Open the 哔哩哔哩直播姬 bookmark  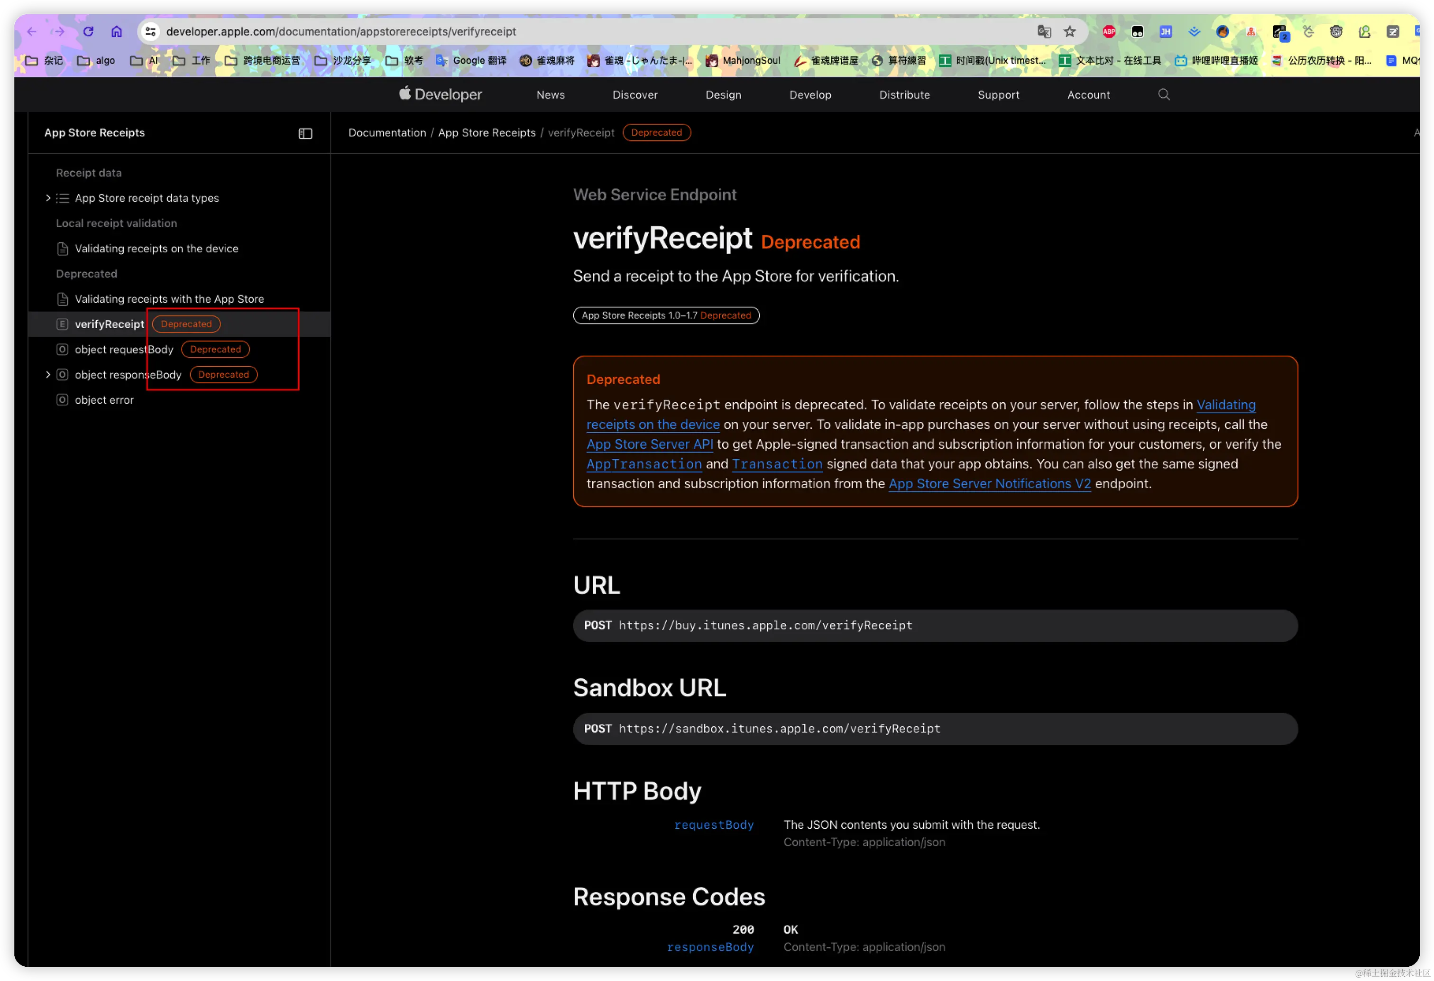point(1216,61)
